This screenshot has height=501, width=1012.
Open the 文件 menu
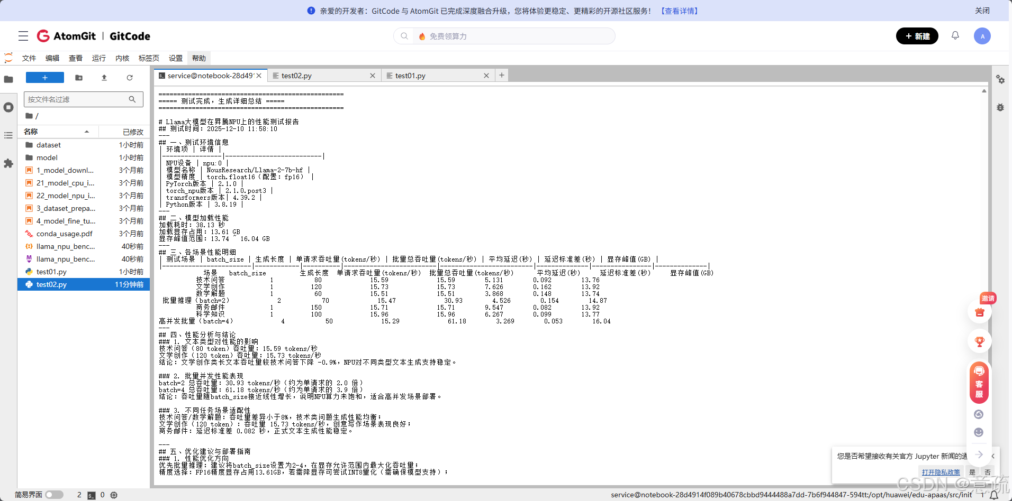[x=29, y=58]
